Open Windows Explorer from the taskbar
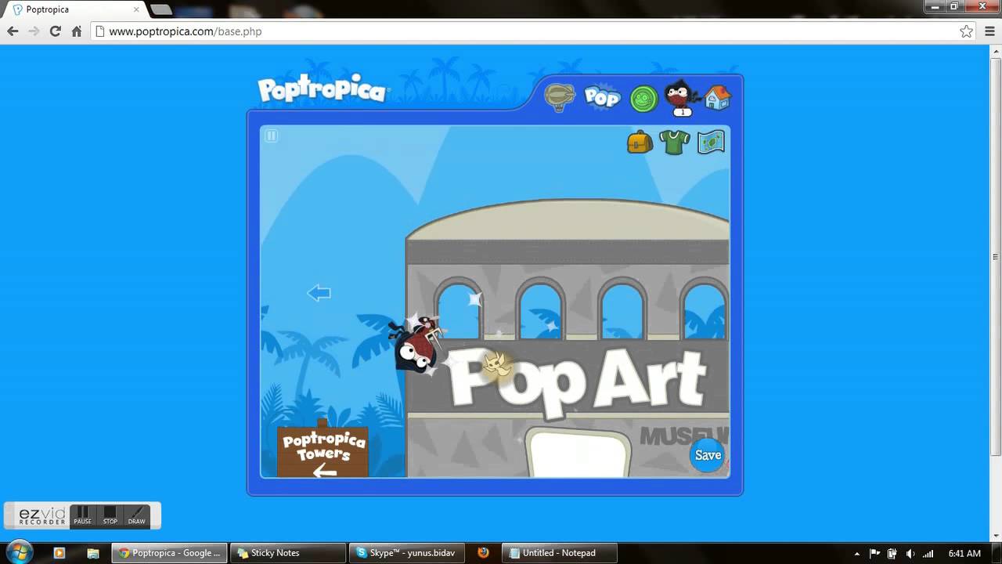The image size is (1002, 564). pos(92,553)
